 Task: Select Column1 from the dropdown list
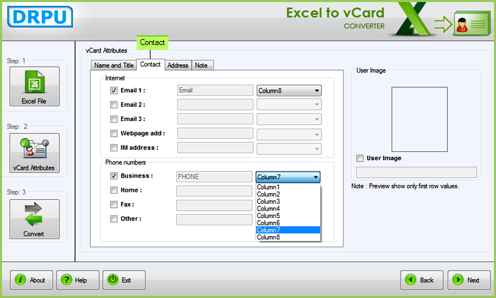coord(288,187)
